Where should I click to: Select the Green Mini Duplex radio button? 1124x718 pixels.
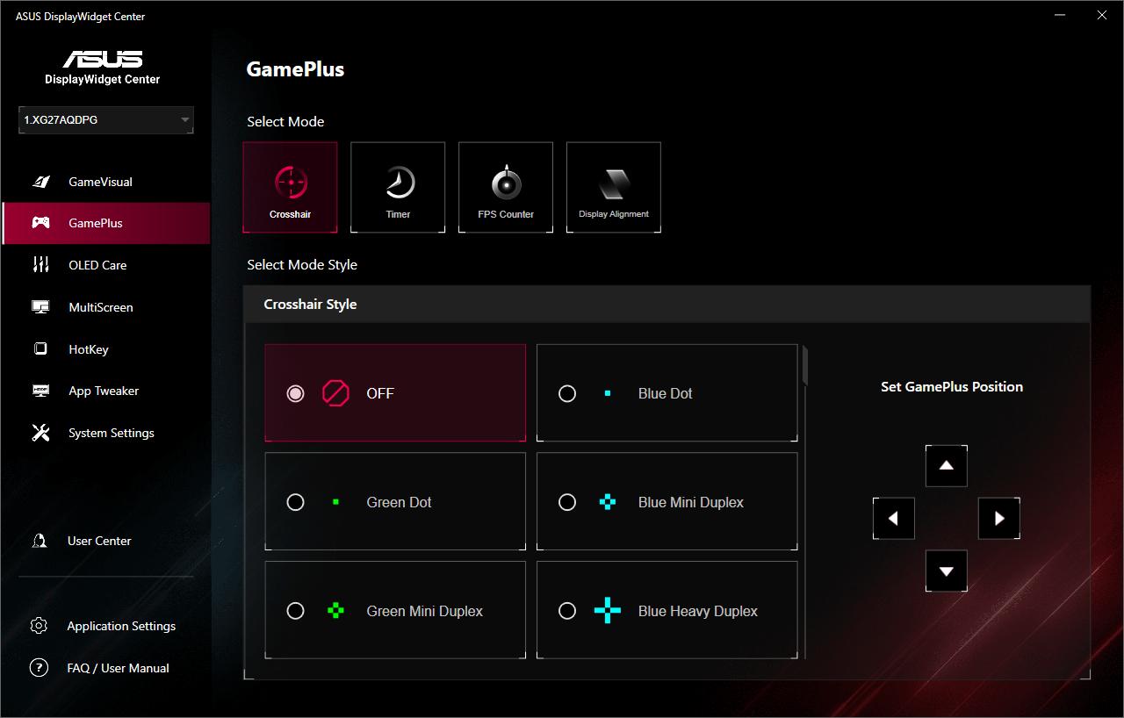tap(296, 611)
